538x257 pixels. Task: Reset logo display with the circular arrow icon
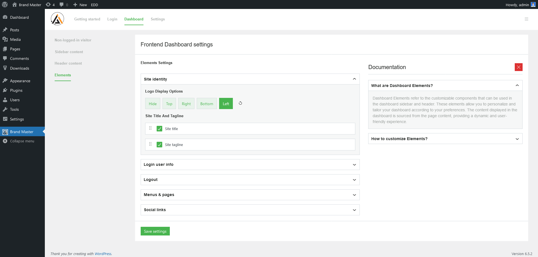click(240, 103)
